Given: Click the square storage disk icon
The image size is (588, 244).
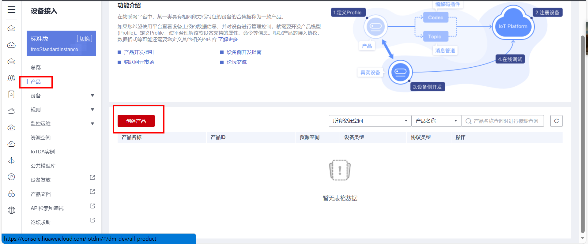Looking at the screenshot, I should 11,94.
